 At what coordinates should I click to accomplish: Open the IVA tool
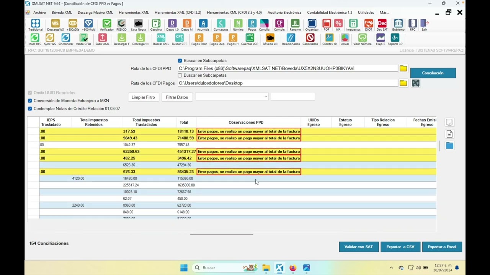pos(338,25)
